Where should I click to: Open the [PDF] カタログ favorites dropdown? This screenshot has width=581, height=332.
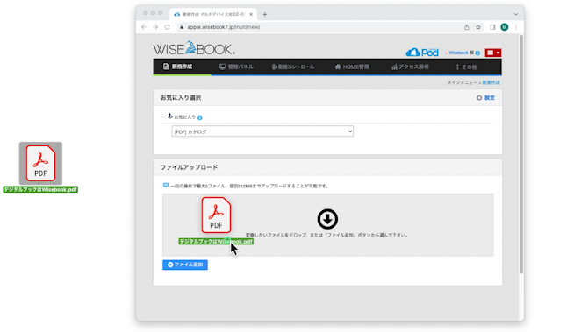click(262, 131)
